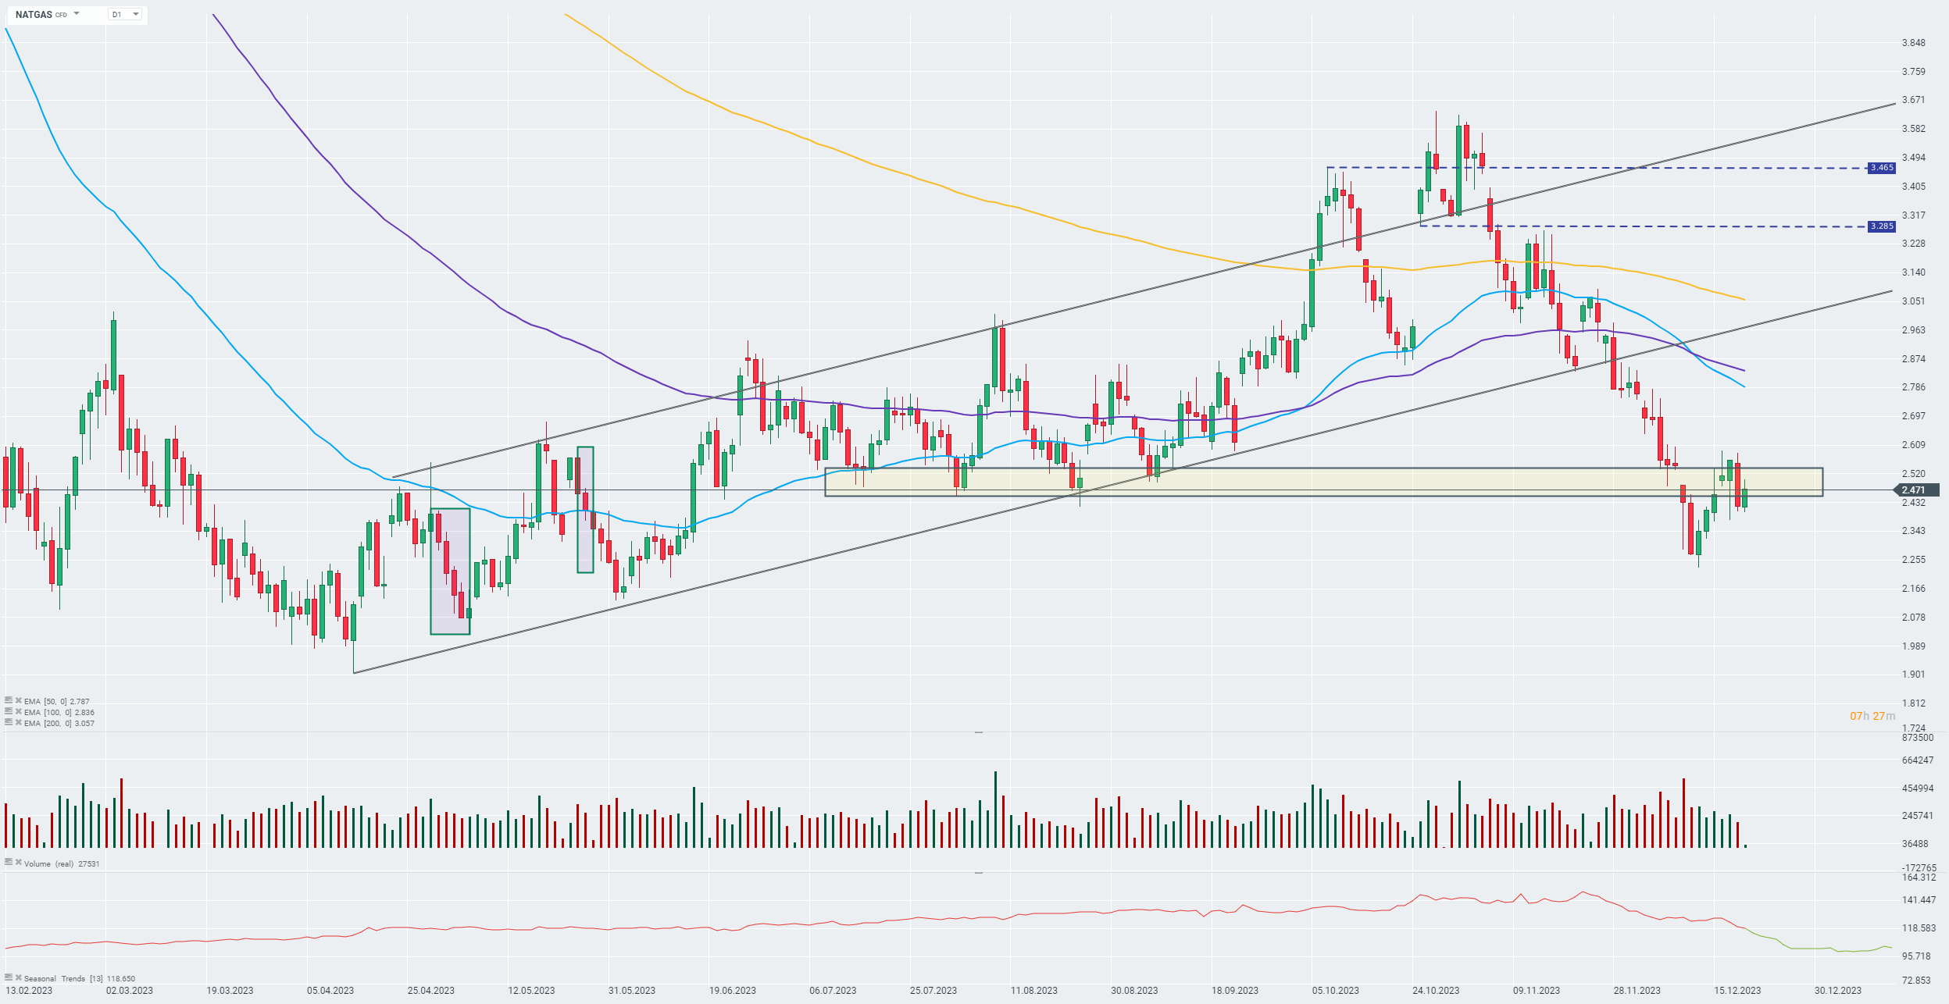Open settings icon for Volume indicator
The width and height of the screenshot is (1949, 1004).
(9, 863)
